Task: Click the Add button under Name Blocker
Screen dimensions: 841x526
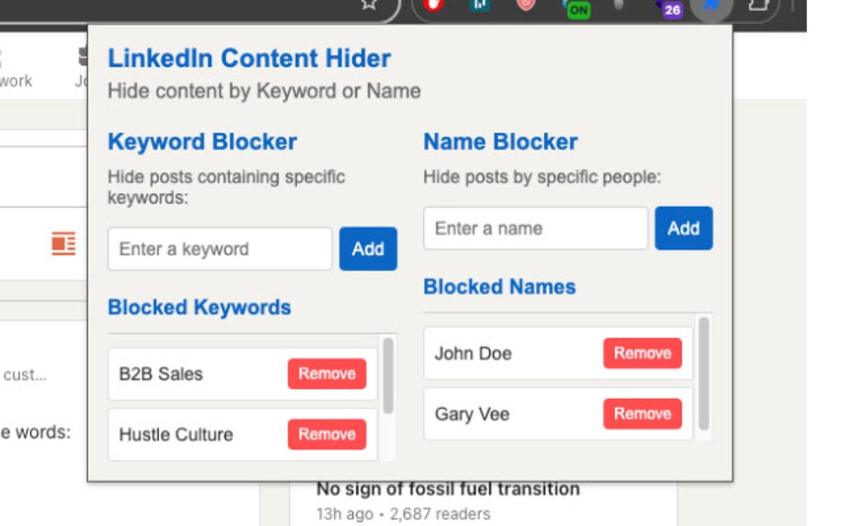Action: (684, 228)
